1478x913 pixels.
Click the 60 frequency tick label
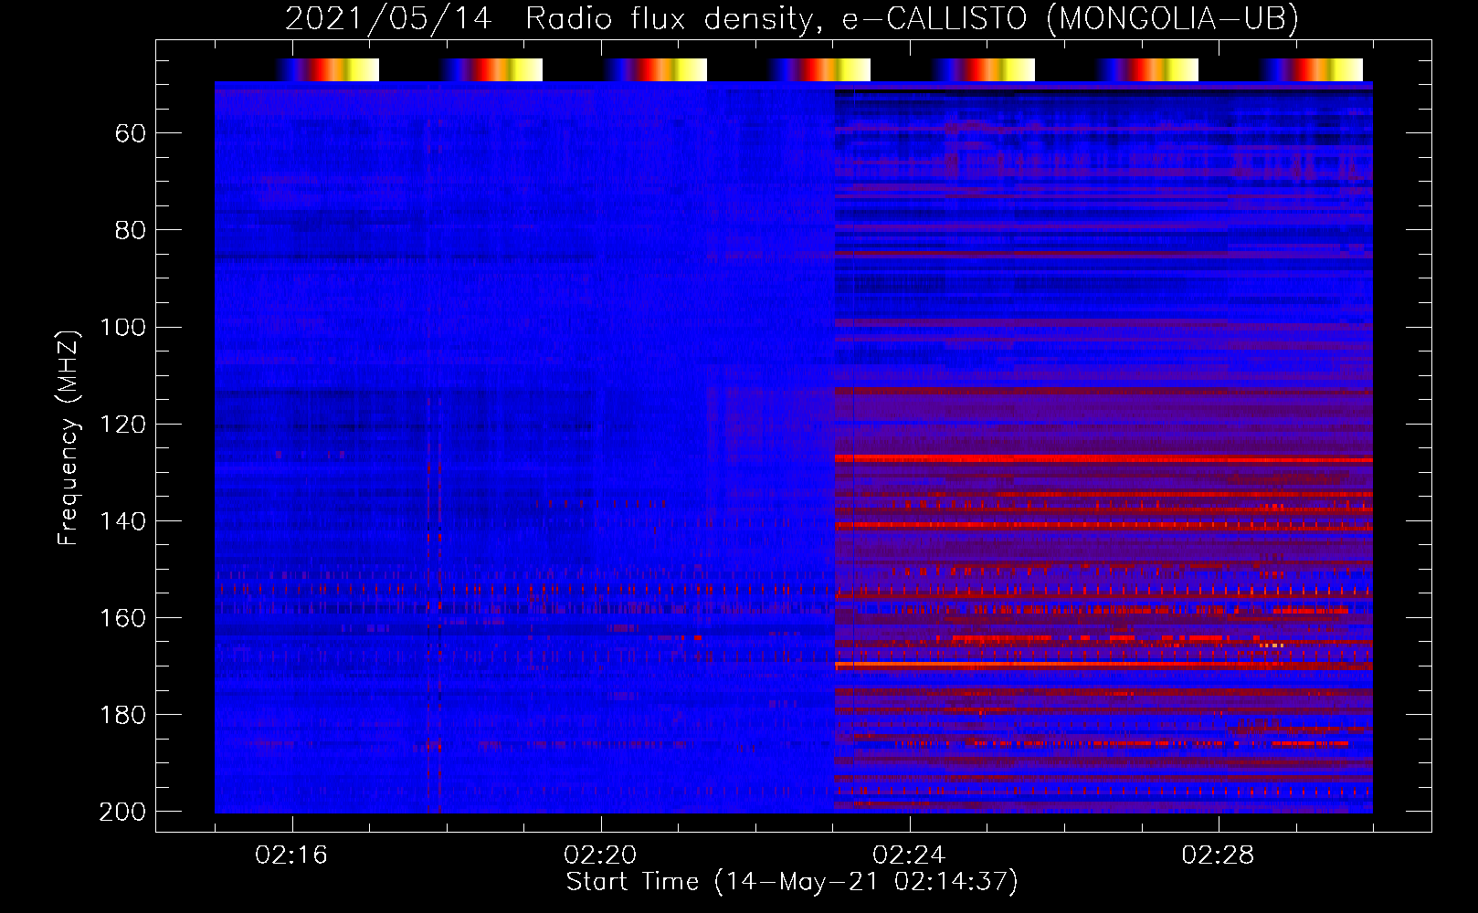point(131,133)
